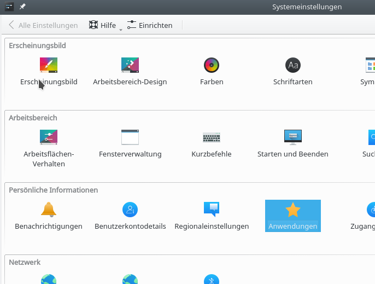Open Benachrichtigungen bell icon
375x284 pixels.
[49, 210]
